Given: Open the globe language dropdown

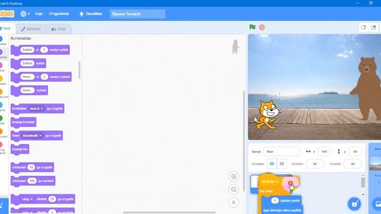Looking at the screenshot, I should (x=25, y=14).
